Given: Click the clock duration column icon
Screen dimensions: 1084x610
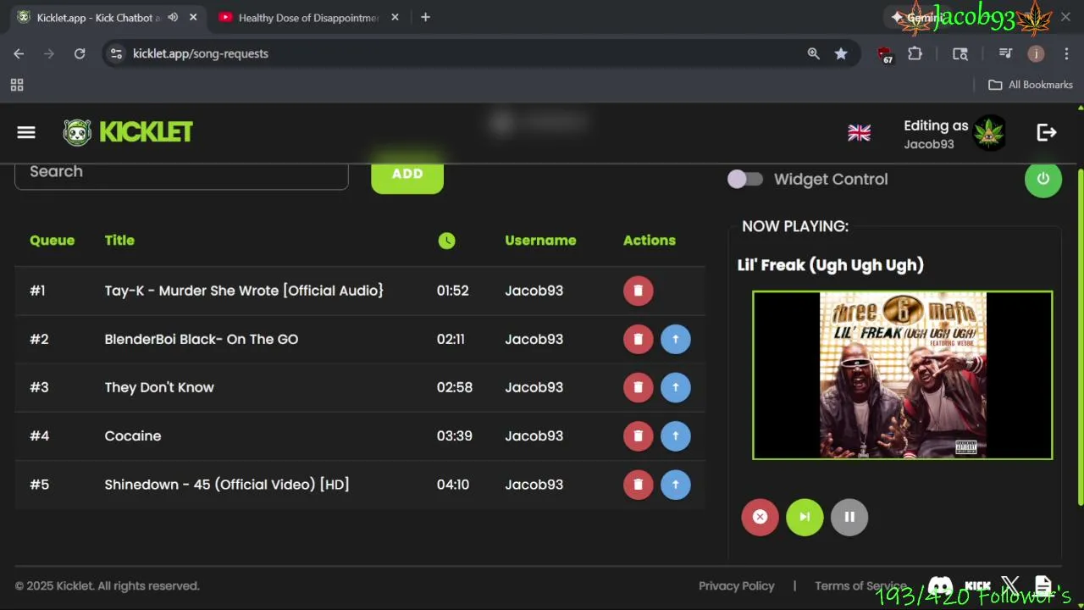Looking at the screenshot, I should (x=446, y=241).
